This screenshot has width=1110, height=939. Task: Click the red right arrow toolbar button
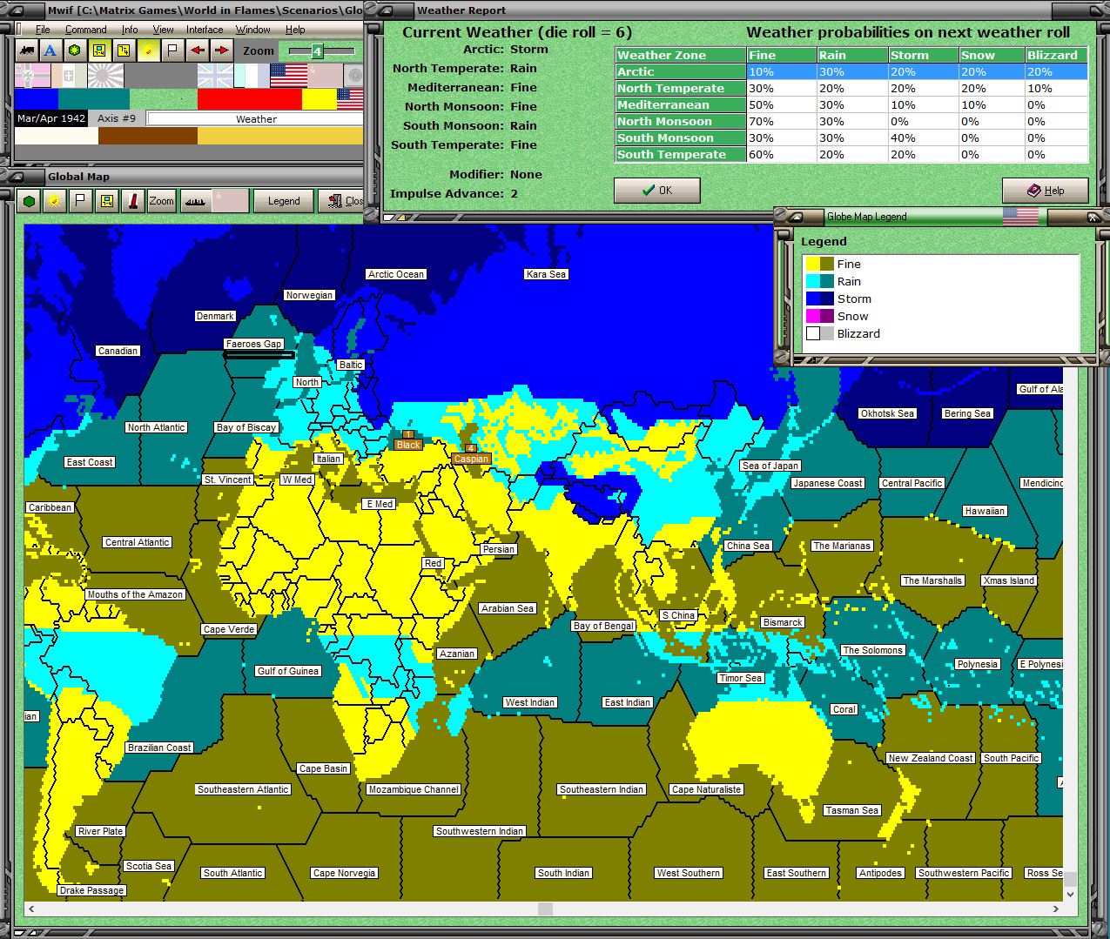coord(222,50)
